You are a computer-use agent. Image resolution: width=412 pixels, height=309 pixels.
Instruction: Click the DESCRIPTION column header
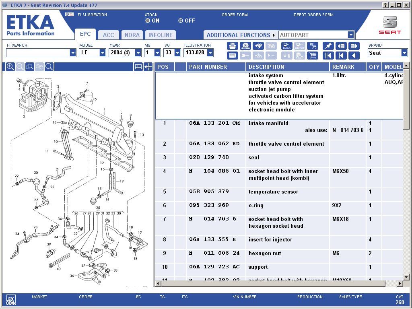(288, 67)
